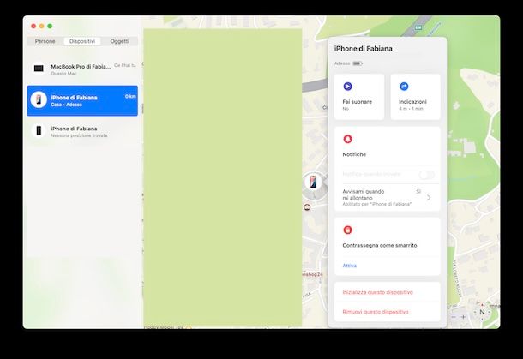Click the transit station icon on map

click(x=418, y=27)
